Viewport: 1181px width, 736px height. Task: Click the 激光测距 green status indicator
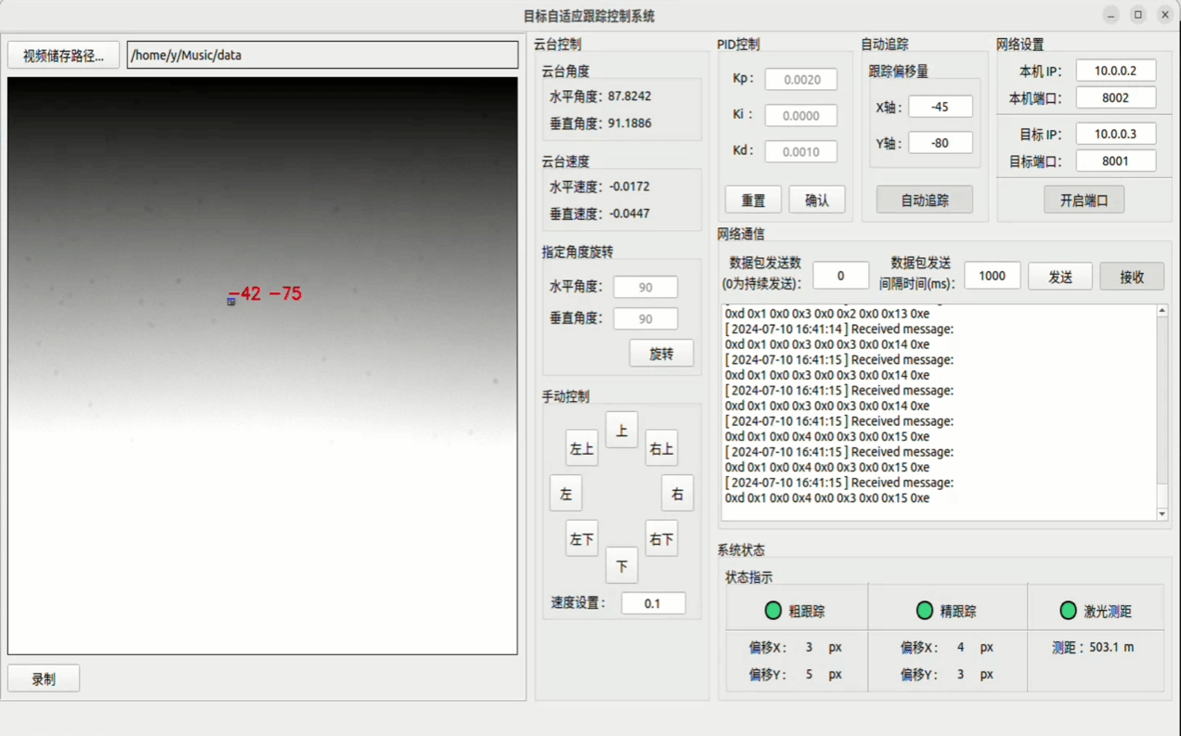pos(1068,610)
